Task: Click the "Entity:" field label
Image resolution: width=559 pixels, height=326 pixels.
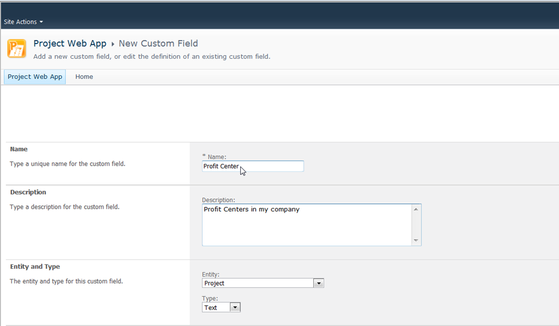Action: [211, 275]
